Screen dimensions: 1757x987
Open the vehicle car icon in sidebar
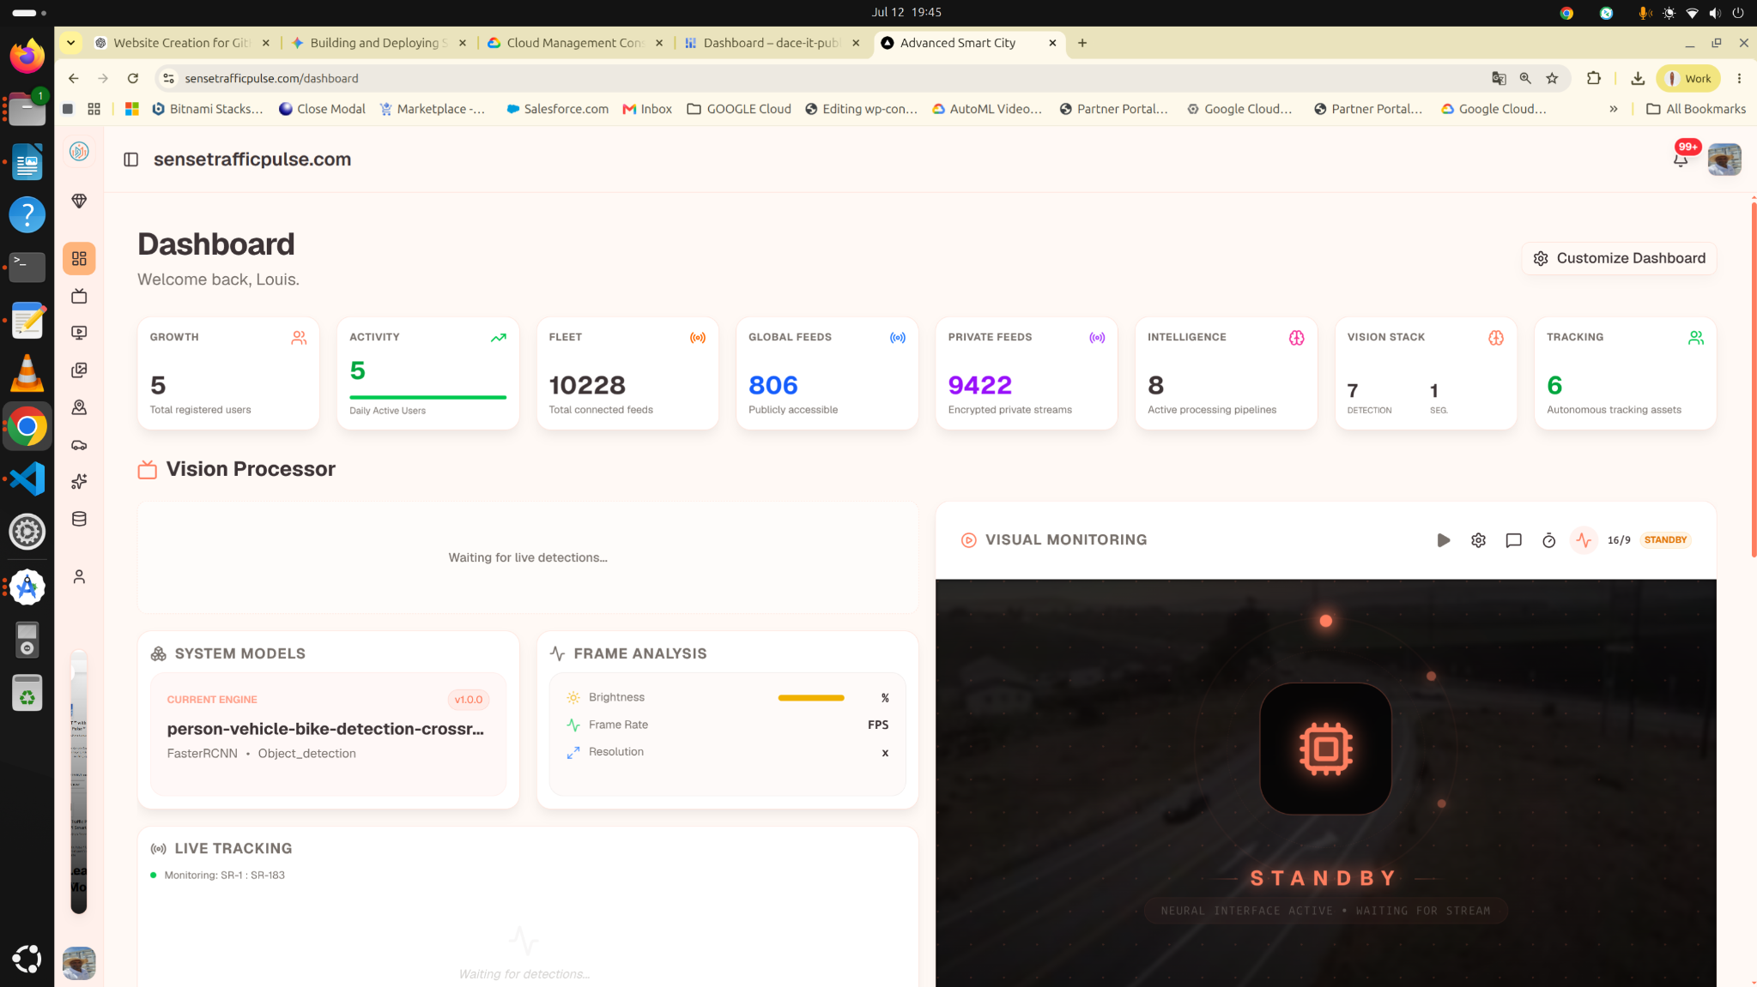(x=79, y=444)
